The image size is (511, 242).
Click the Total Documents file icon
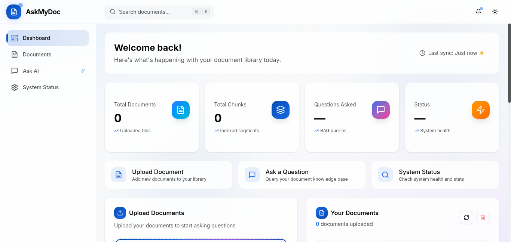point(180,110)
